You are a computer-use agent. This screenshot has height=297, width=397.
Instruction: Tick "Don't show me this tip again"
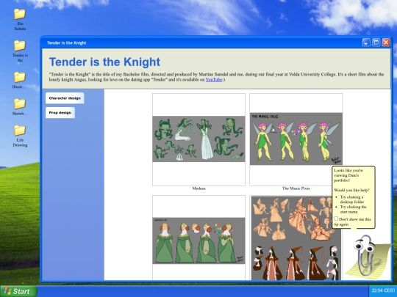point(336,219)
